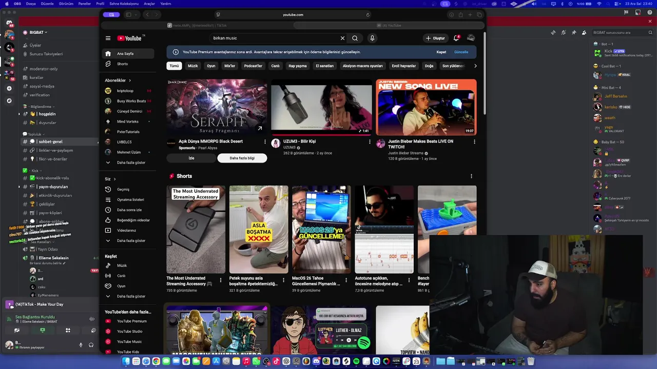
Task: Select the Tümü filter chip
Action: [x=175, y=66]
